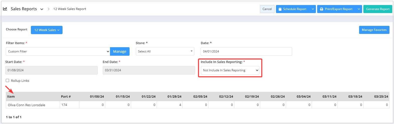
Task: Open the Filter Items Custom Filter dropdown
Action: click(58, 51)
